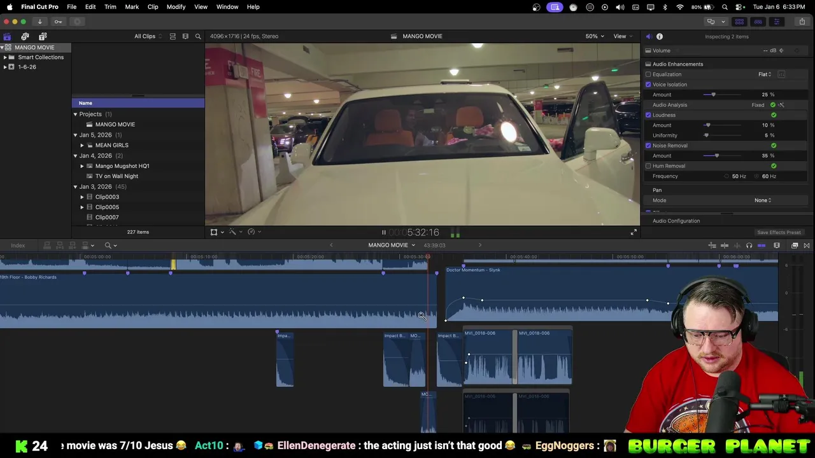Click the Share export icon
The height and width of the screenshot is (458, 815).
click(802, 22)
